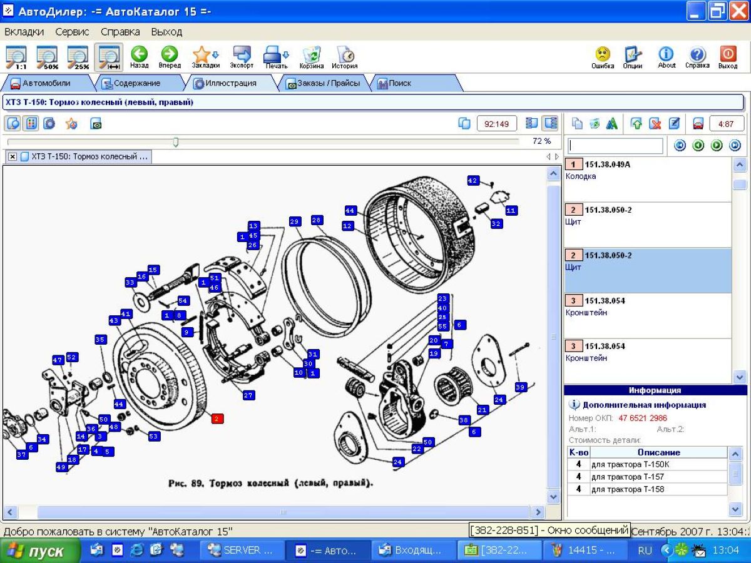Jump to last part with blue arrow button
The image size is (751, 563).
tap(735, 146)
